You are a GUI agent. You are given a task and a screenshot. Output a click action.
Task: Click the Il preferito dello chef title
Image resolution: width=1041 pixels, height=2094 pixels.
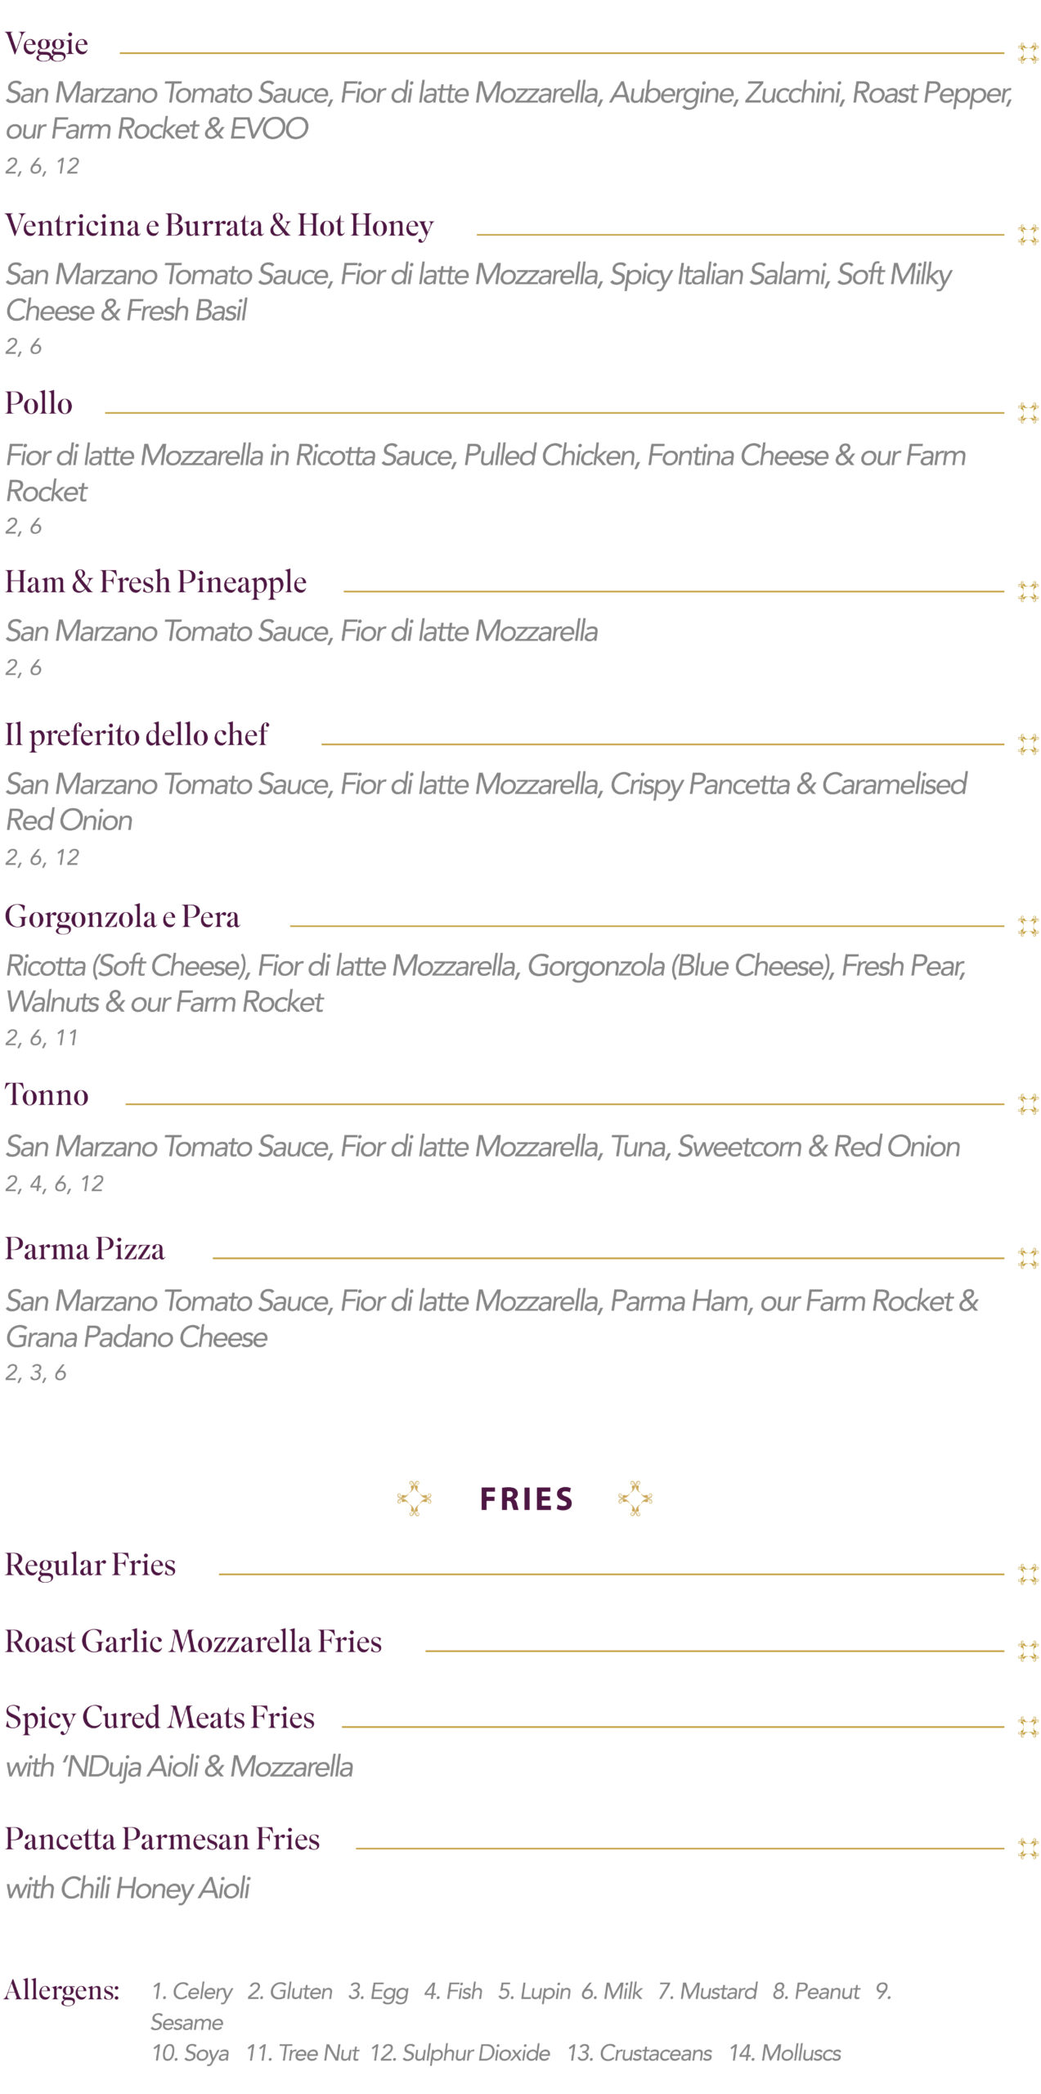click(x=137, y=735)
